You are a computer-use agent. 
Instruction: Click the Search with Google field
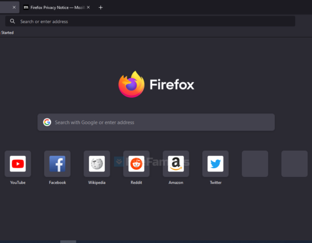point(156,122)
